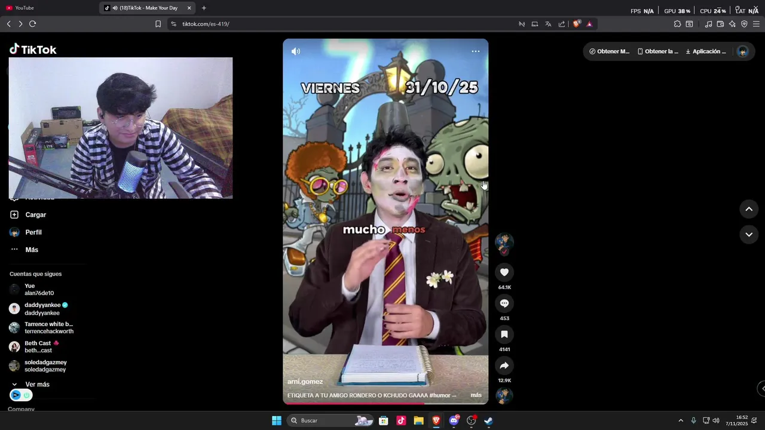The width and height of the screenshot is (765, 430).
Task: Go back in the browser
Action: 8,24
